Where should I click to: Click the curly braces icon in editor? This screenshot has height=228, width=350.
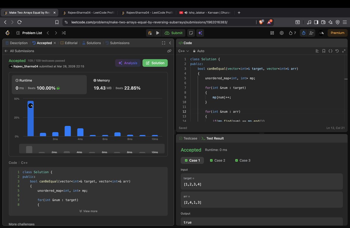pos(330,51)
